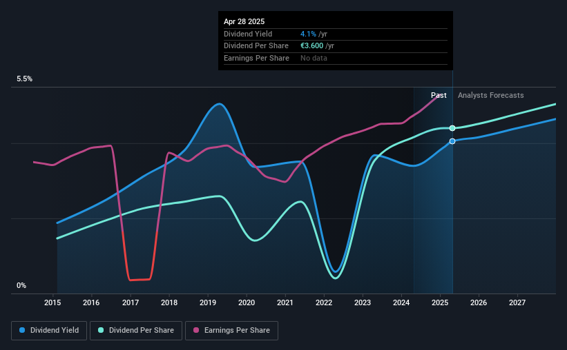Click the pink Earnings Per Share legend dot
The image size is (567, 350).
196,330
